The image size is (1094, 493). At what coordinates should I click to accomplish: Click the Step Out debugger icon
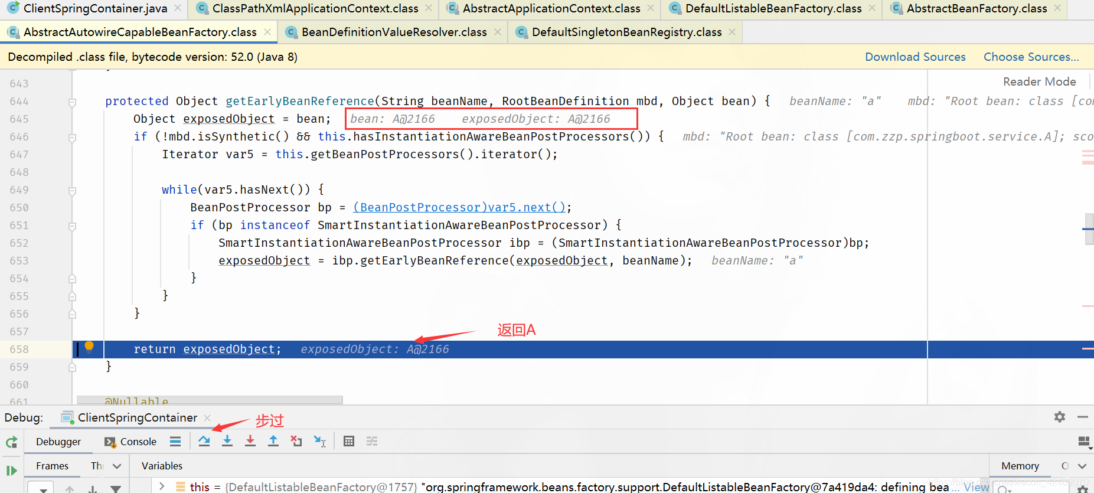273,441
